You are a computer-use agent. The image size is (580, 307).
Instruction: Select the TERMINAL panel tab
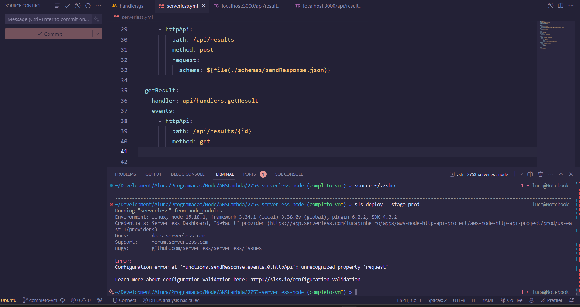tap(224, 174)
